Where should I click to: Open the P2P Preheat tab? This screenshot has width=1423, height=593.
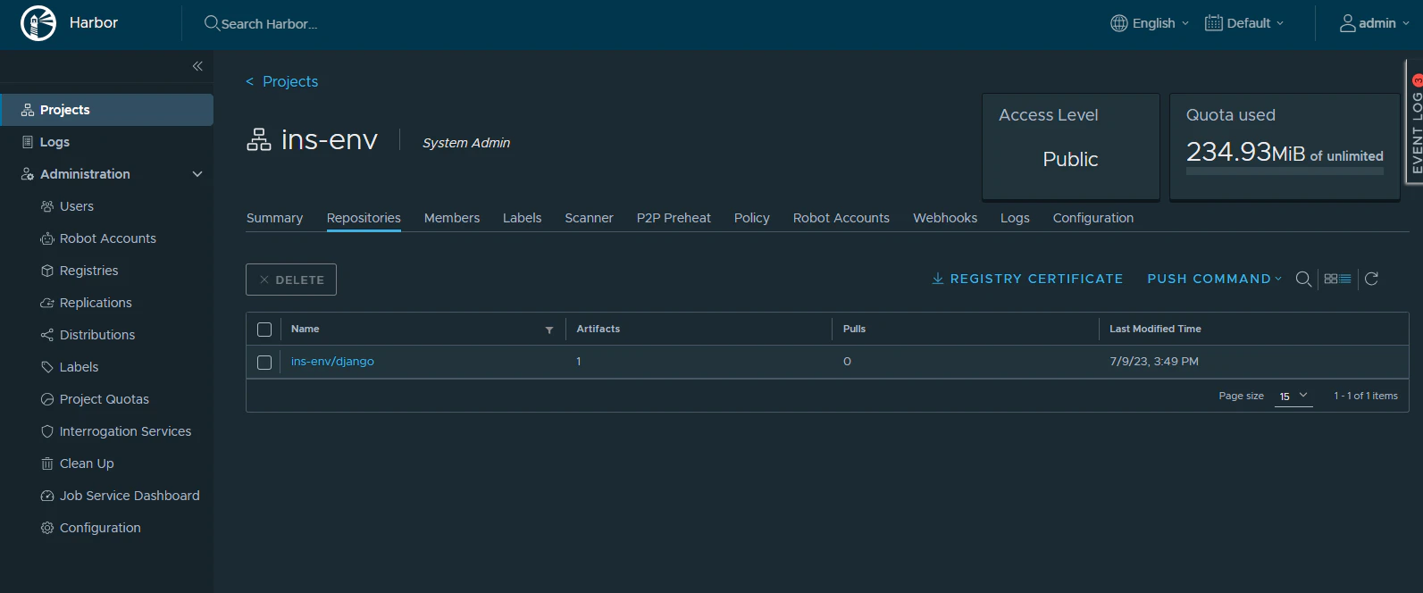(x=674, y=218)
